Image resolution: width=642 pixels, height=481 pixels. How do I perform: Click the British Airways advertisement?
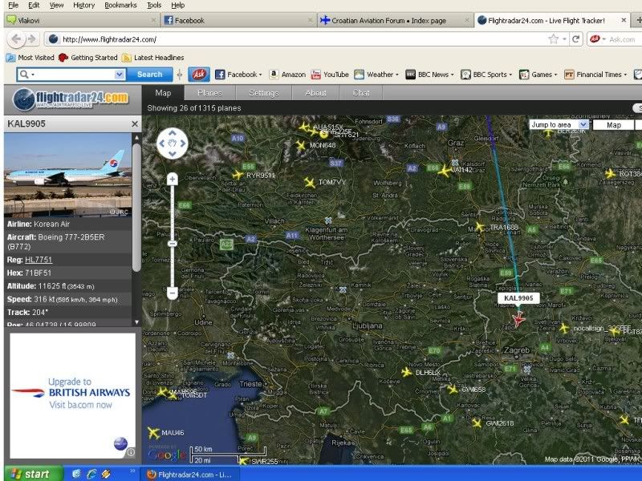[x=72, y=395]
